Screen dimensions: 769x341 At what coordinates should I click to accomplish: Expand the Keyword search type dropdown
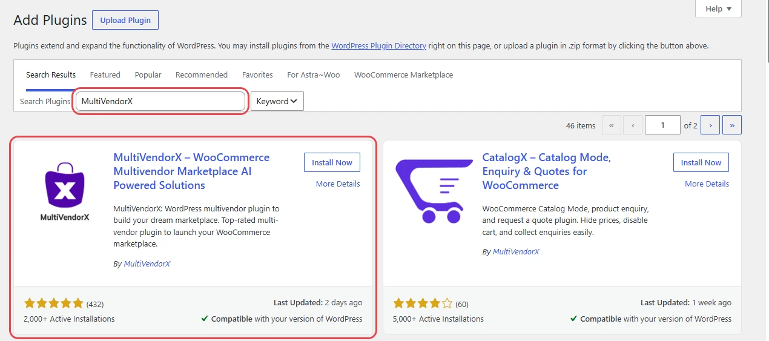point(277,101)
